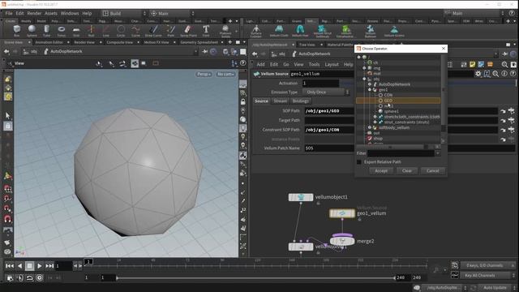Click the timeline range slider bar

pos(255,277)
